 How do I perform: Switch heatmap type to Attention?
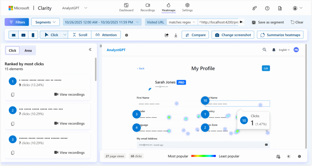106,35
